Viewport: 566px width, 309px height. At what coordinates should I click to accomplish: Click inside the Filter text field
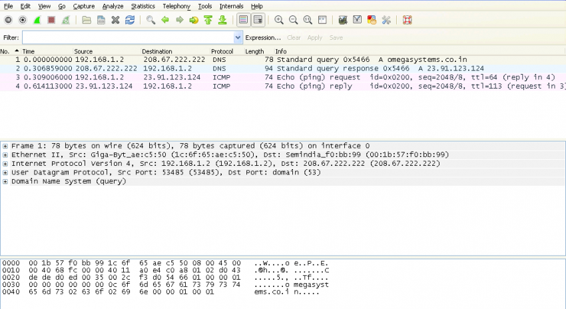pyautogui.click(x=127, y=38)
